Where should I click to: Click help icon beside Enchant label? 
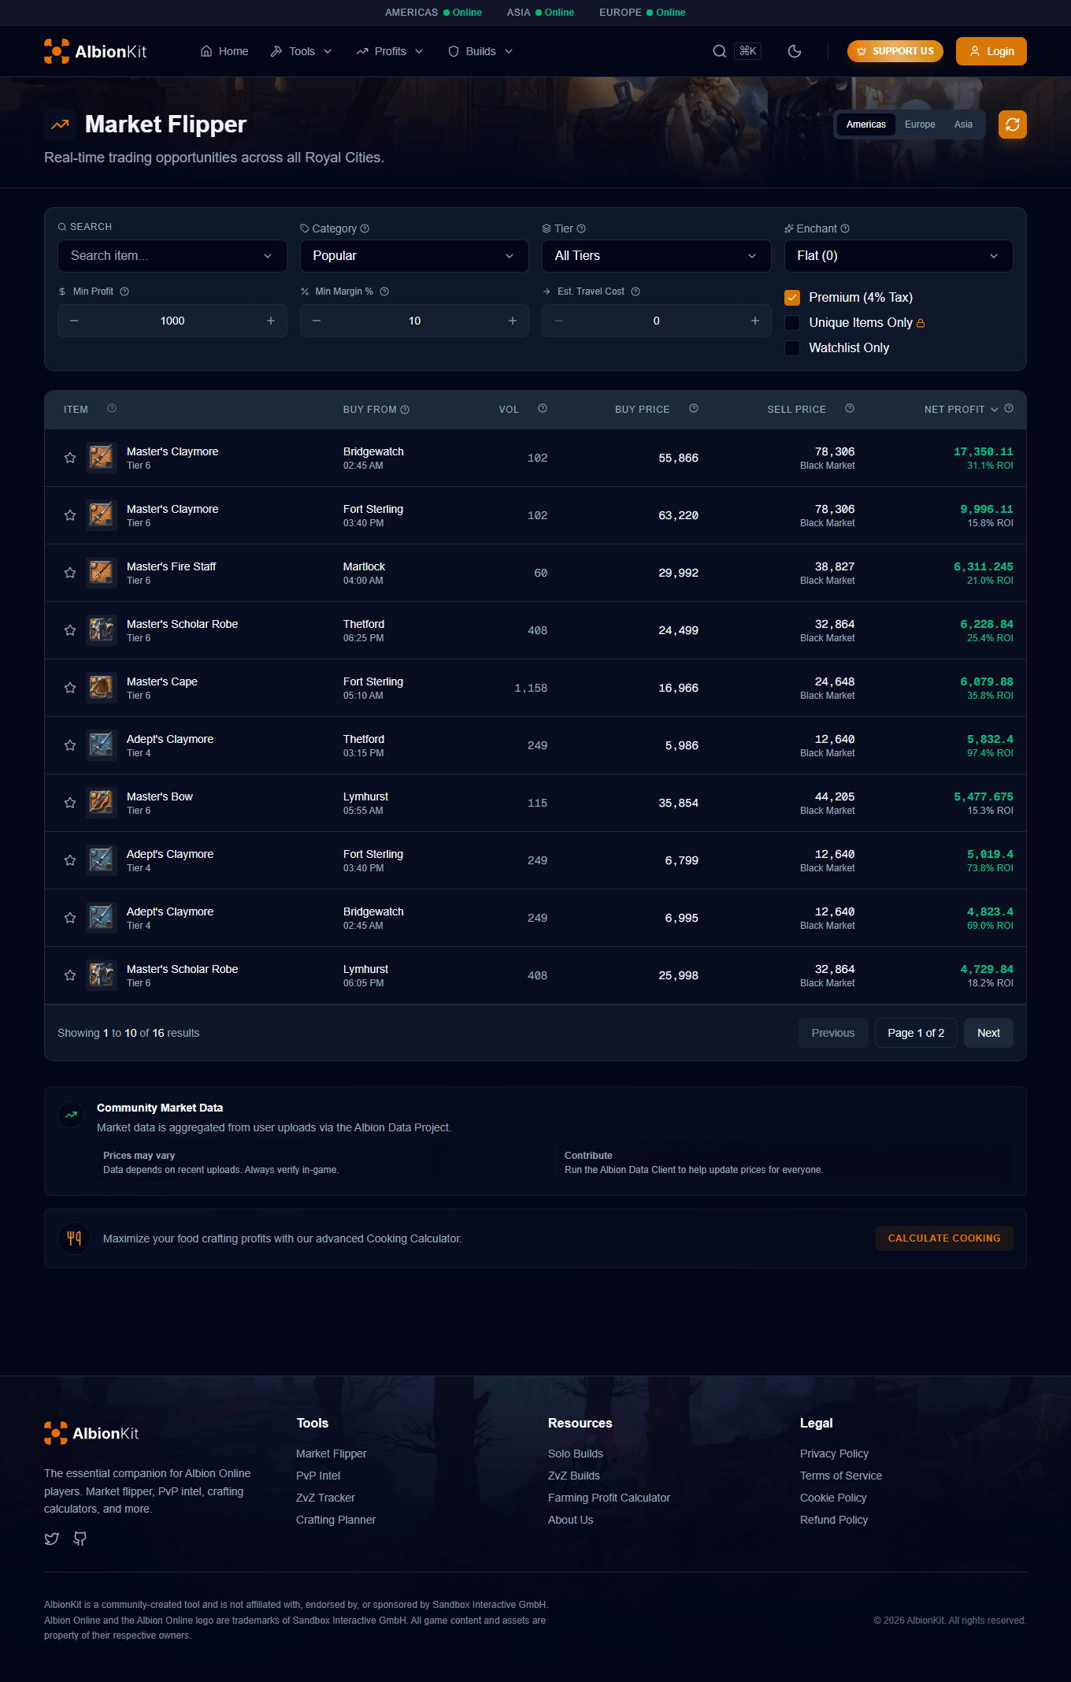[845, 228]
